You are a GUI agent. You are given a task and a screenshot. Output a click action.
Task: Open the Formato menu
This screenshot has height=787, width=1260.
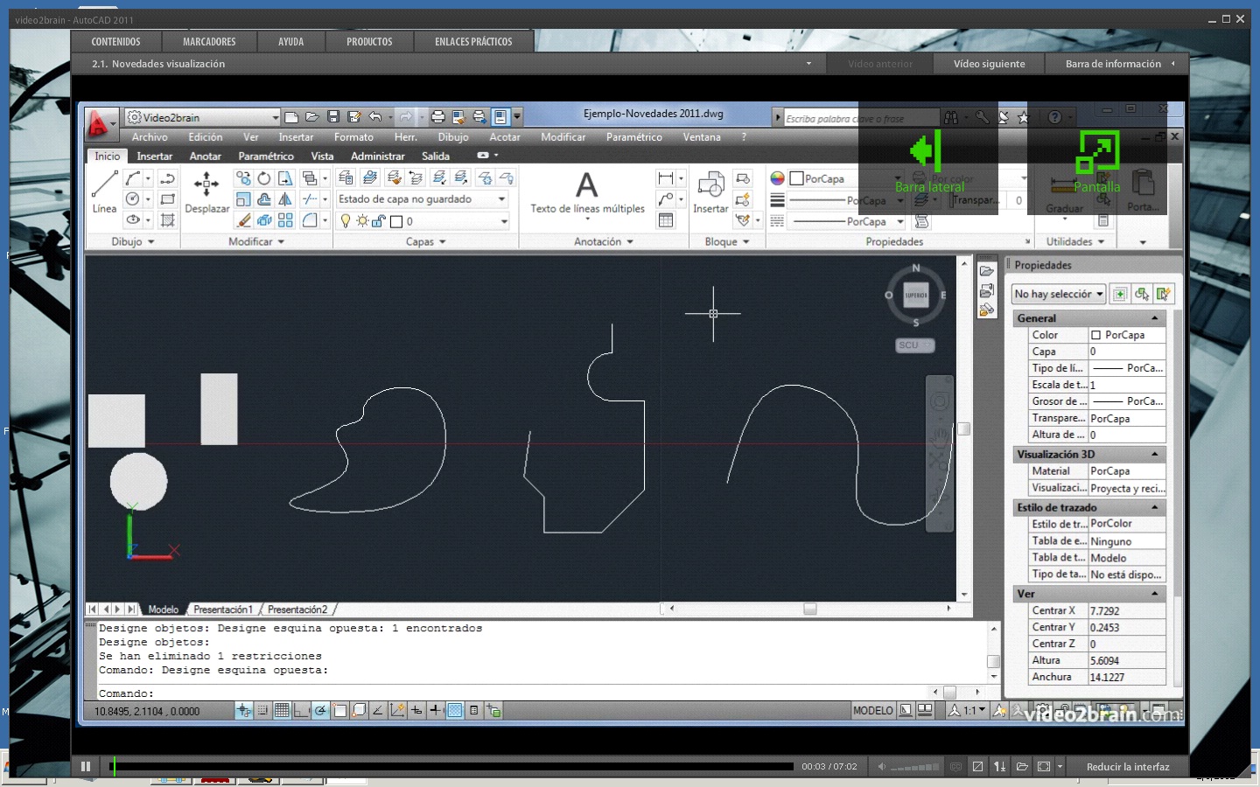(353, 137)
